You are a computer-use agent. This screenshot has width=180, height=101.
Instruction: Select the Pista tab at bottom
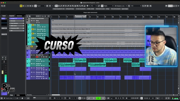(x=12, y=95)
